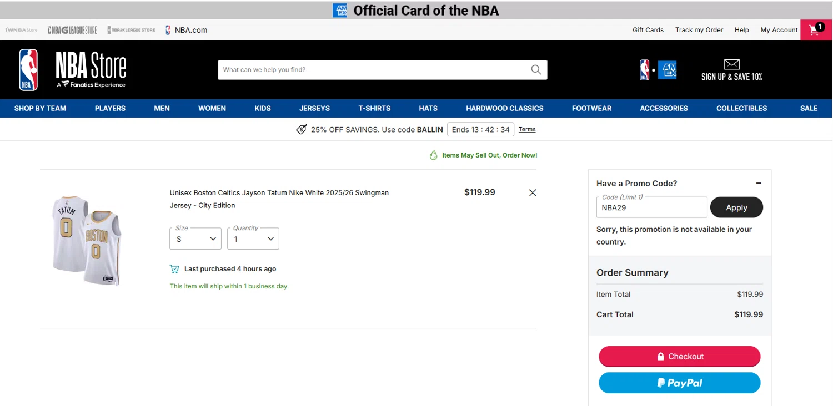The height and width of the screenshot is (406, 833).
Task: Click the Order Summary heading
Action: tap(632, 272)
